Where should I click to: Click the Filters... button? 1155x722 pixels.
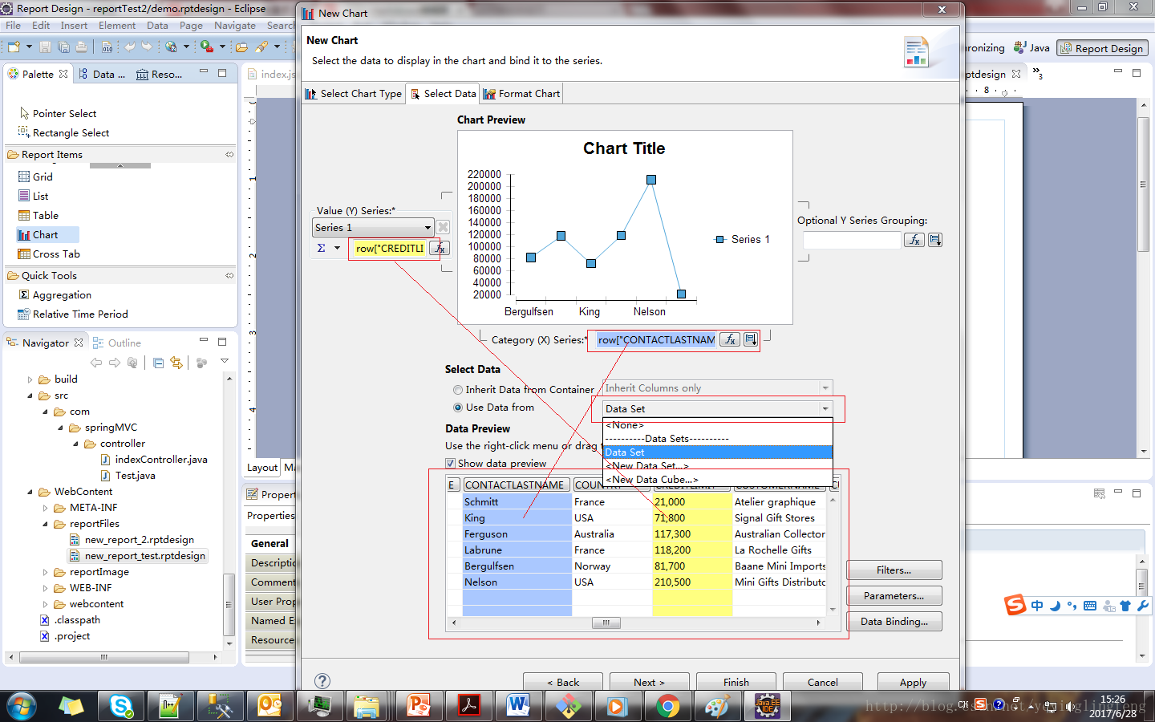tap(894, 570)
